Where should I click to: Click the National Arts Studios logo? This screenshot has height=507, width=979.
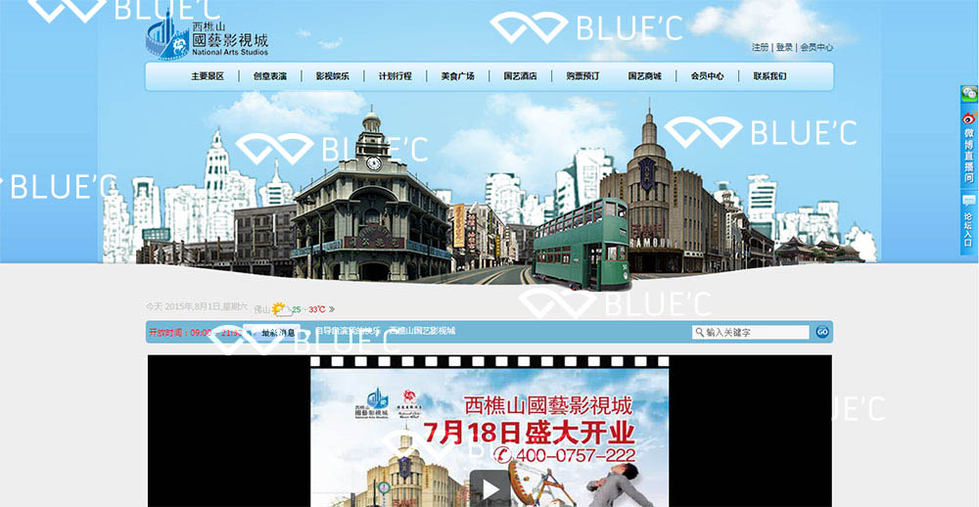207,39
